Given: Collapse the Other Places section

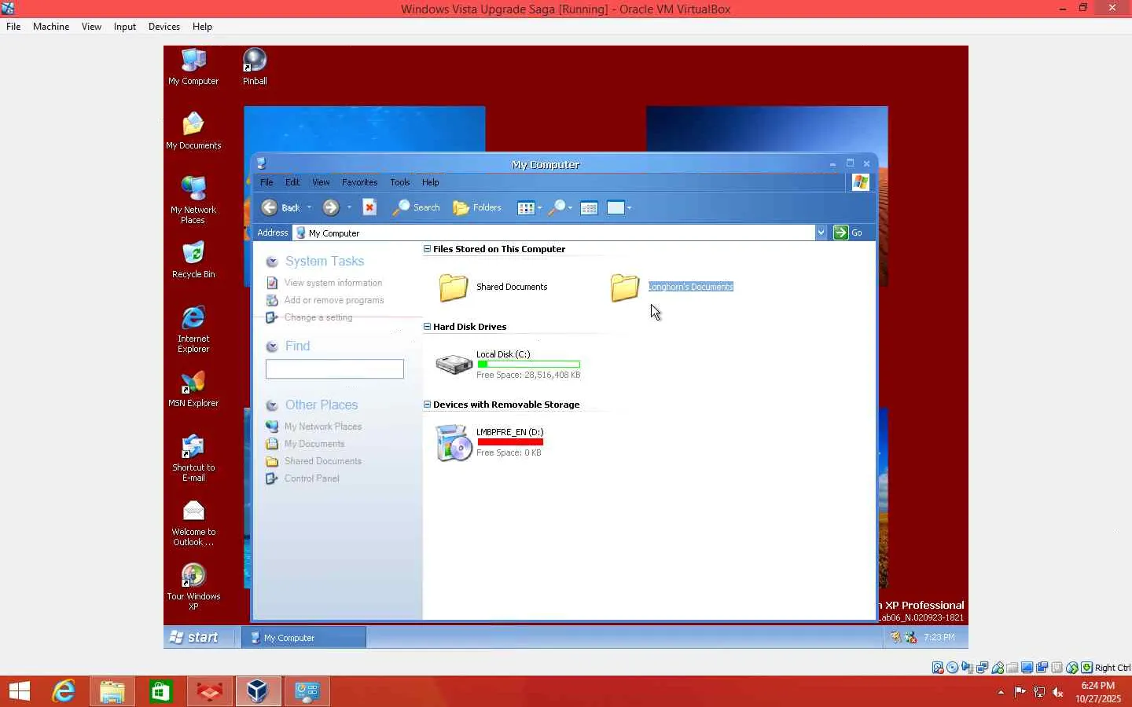Looking at the screenshot, I should [x=272, y=405].
